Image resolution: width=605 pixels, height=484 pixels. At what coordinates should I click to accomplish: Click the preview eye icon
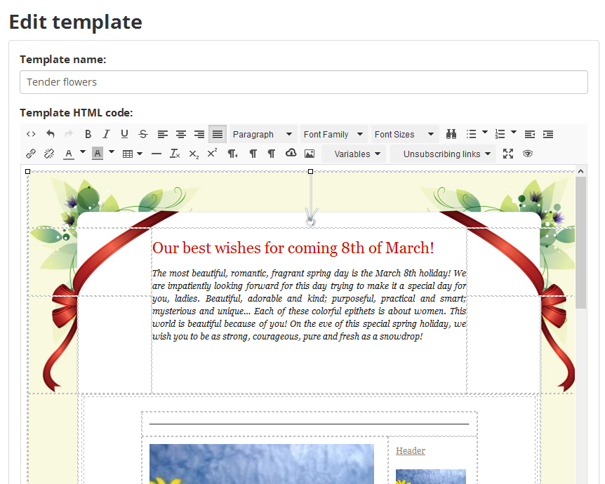pos(528,154)
